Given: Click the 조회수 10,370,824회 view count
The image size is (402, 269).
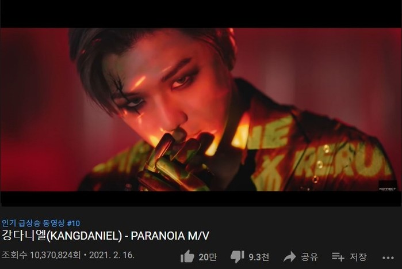Looking at the screenshot, I should 41,255.
